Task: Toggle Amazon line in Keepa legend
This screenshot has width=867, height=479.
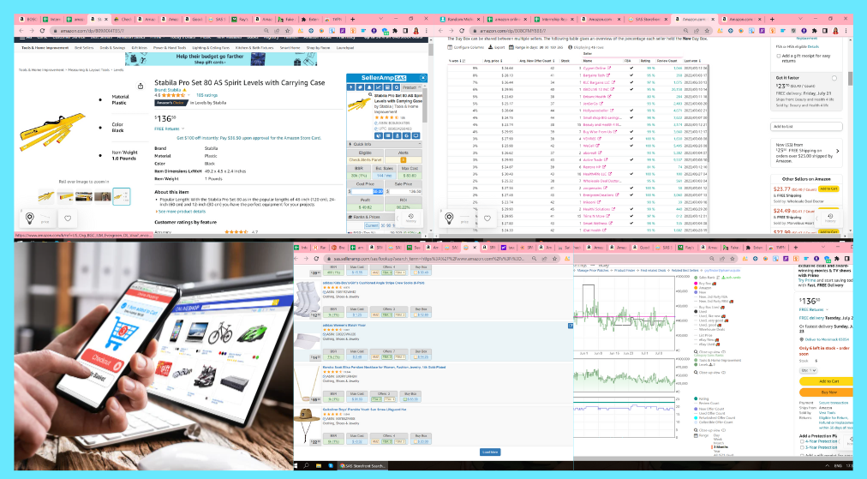Action: [x=703, y=288]
